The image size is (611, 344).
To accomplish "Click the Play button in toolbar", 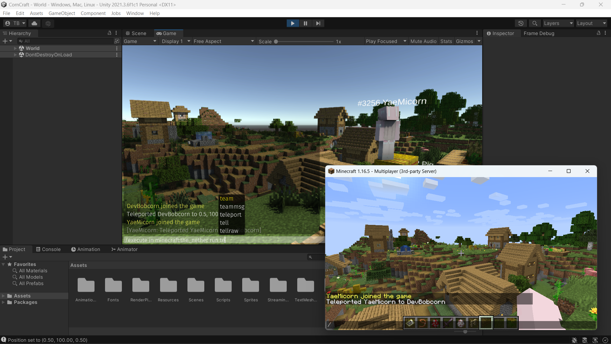I will [x=292, y=23].
